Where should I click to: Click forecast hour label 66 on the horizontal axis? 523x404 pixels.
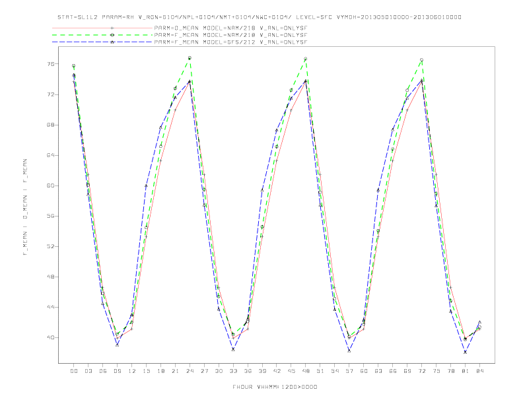[393, 371]
